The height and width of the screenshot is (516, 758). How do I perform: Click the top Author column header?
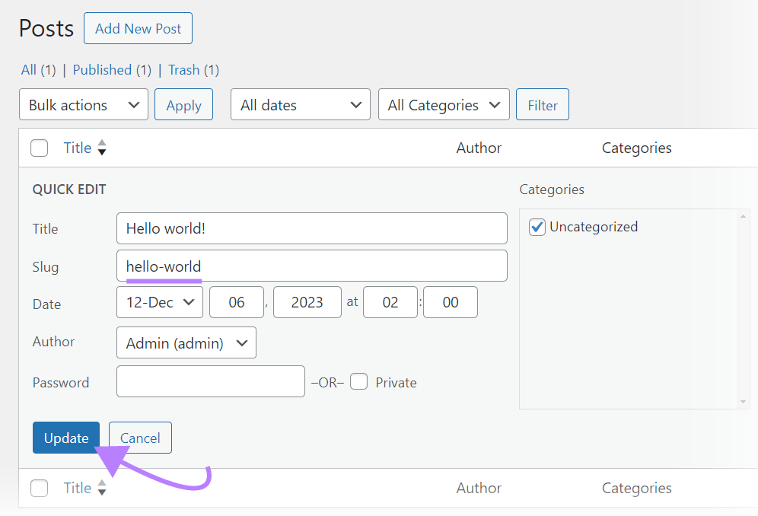pos(479,148)
